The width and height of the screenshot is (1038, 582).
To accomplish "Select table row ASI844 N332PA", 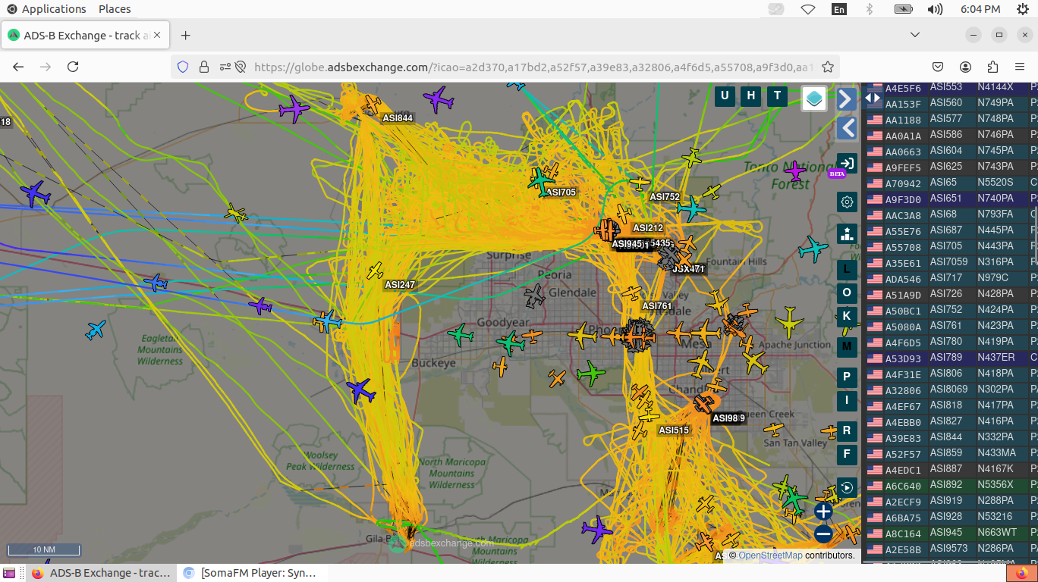I will click(x=950, y=438).
